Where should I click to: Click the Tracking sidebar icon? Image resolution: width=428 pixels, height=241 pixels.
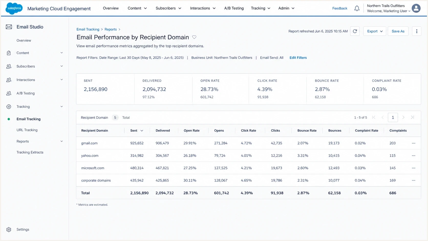coord(9,107)
